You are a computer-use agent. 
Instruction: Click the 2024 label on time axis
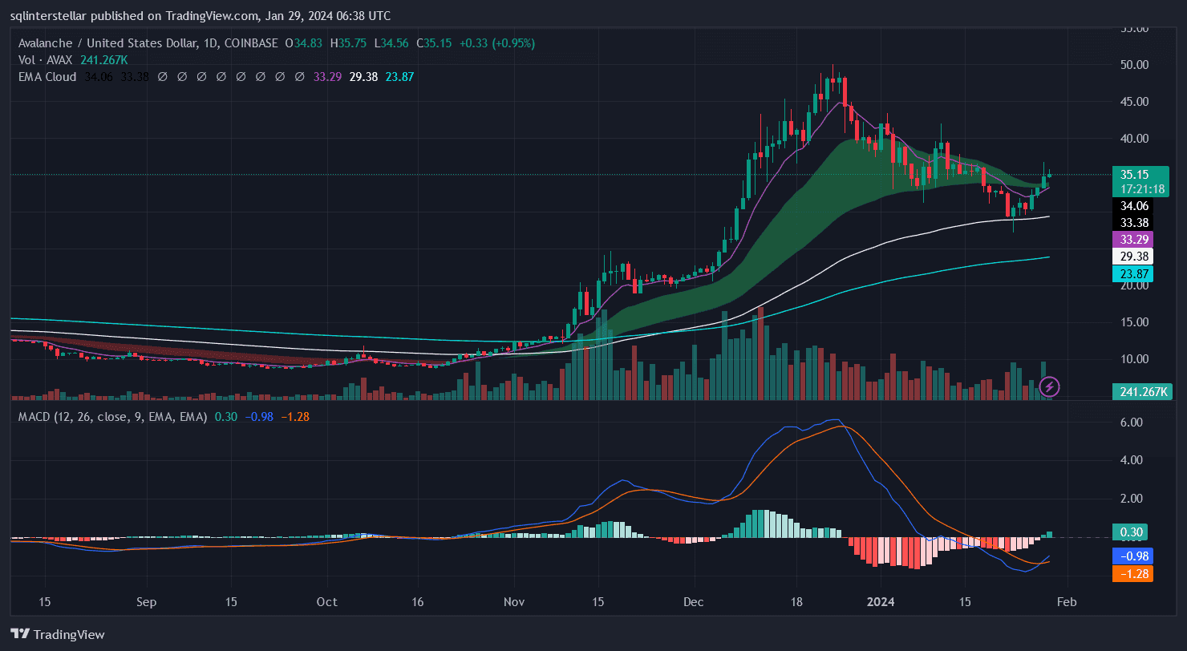point(881,601)
